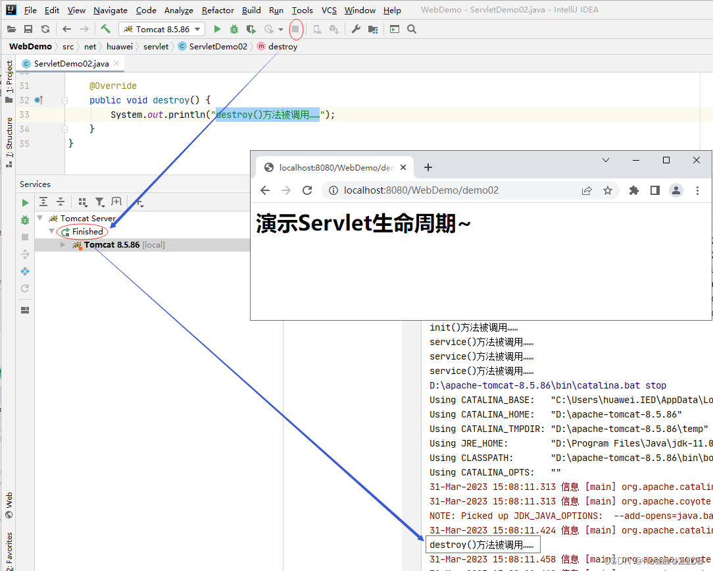Screen dimensions: 713x571
Task: Open the Group By dropdown in Services
Action: pyautogui.click(x=83, y=202)
